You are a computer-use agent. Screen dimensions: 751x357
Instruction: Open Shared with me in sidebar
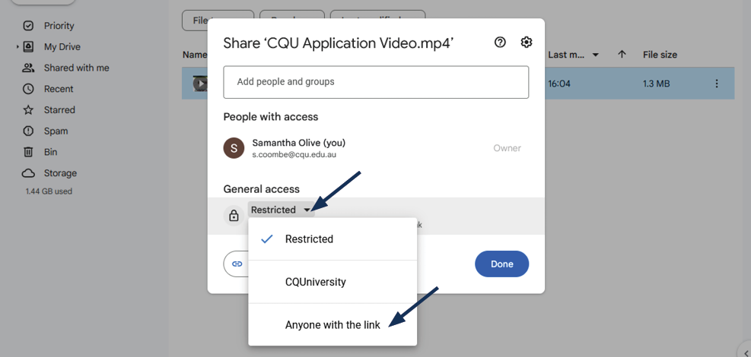point(76,68)
